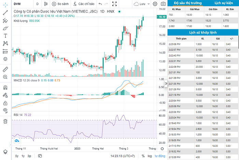Toggle lock all drawings
Viewport: 239px width, 160px height.
click(x=5, y=103)
